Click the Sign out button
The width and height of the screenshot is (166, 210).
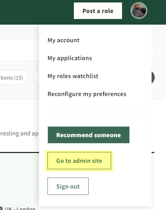point(68,186)
